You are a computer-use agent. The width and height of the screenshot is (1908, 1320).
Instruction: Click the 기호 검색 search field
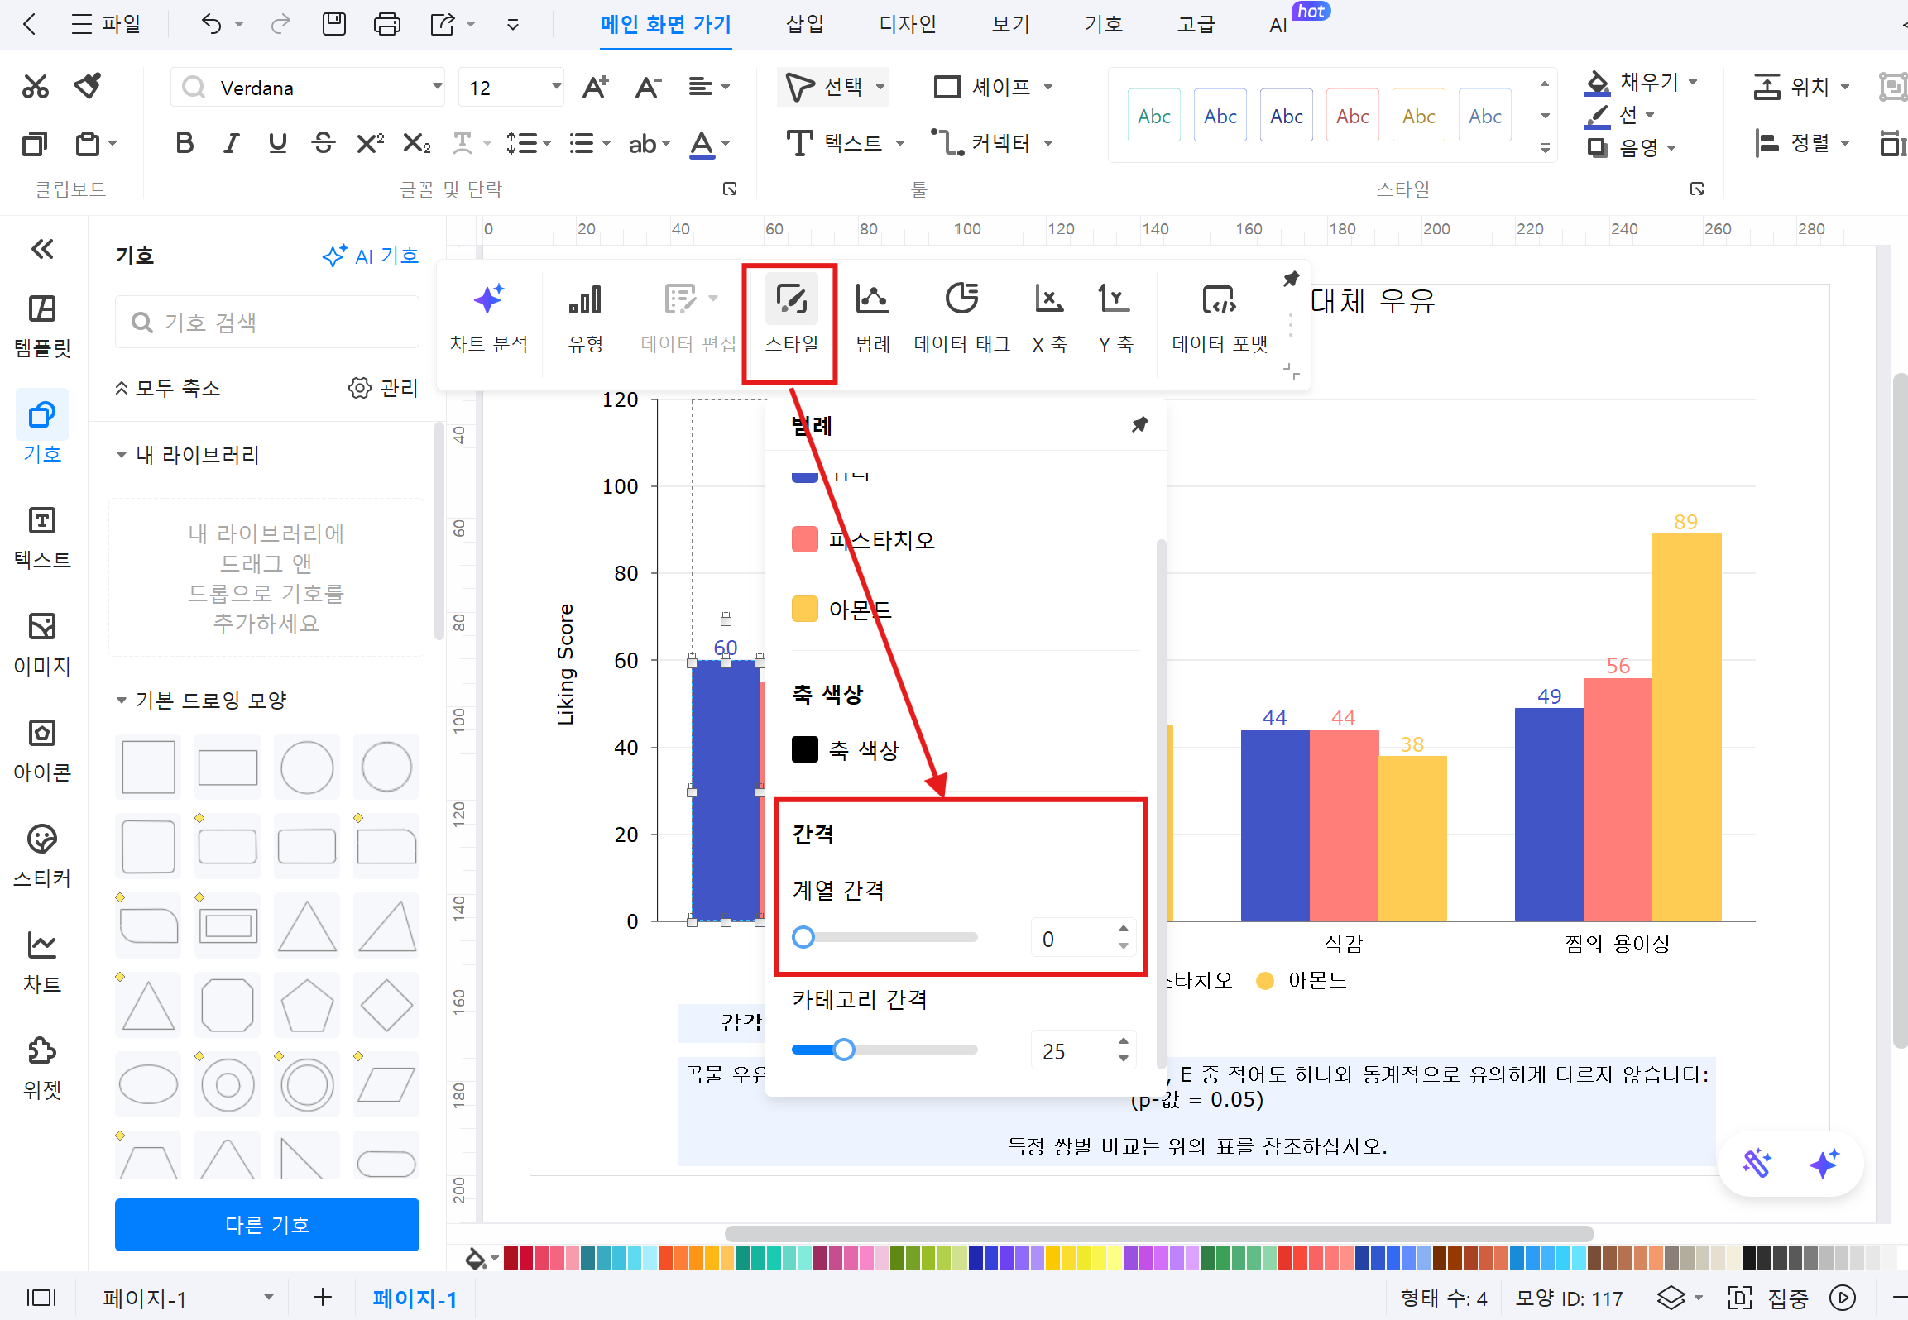[266, 322]
